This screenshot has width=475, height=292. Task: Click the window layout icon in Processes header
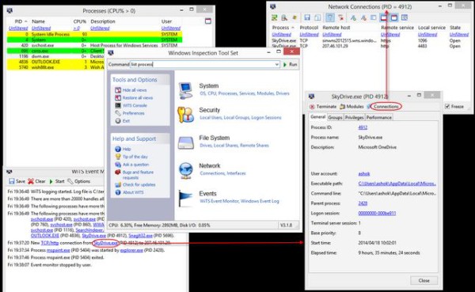tap(207, 21)
